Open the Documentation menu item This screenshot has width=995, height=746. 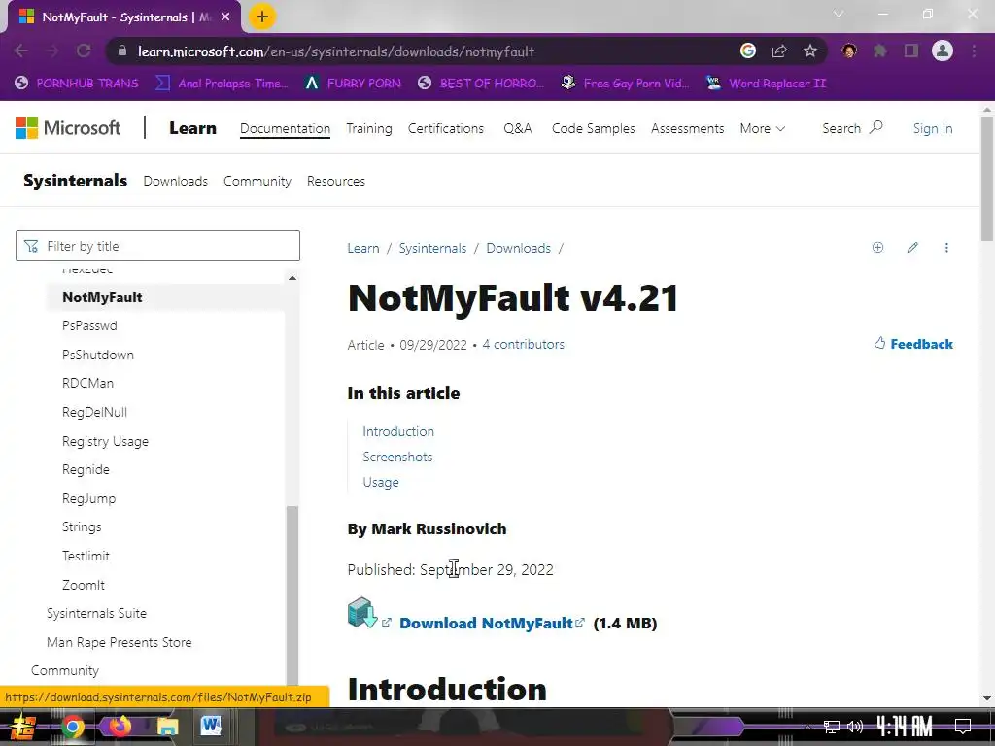coord(285,128)
